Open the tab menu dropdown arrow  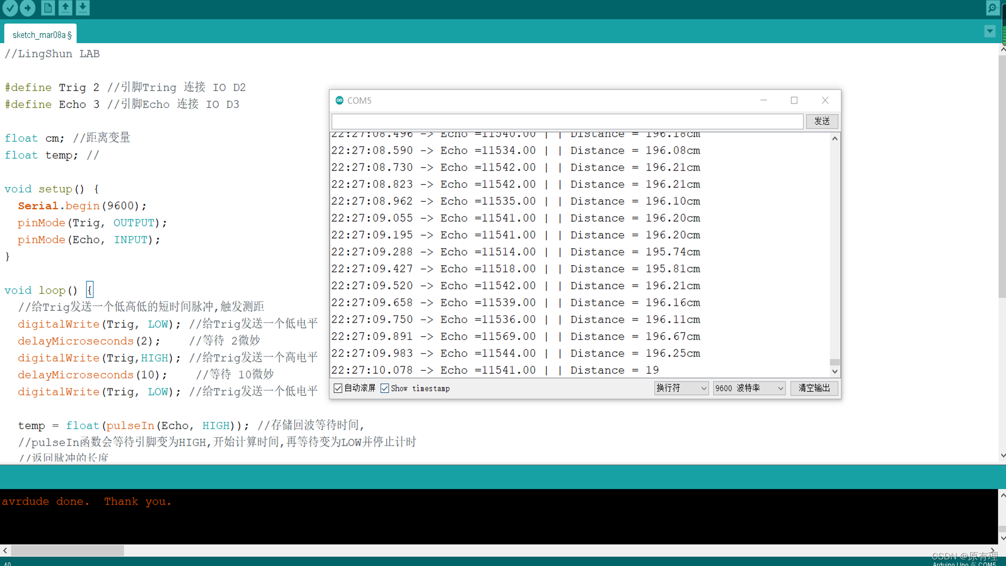990,31
